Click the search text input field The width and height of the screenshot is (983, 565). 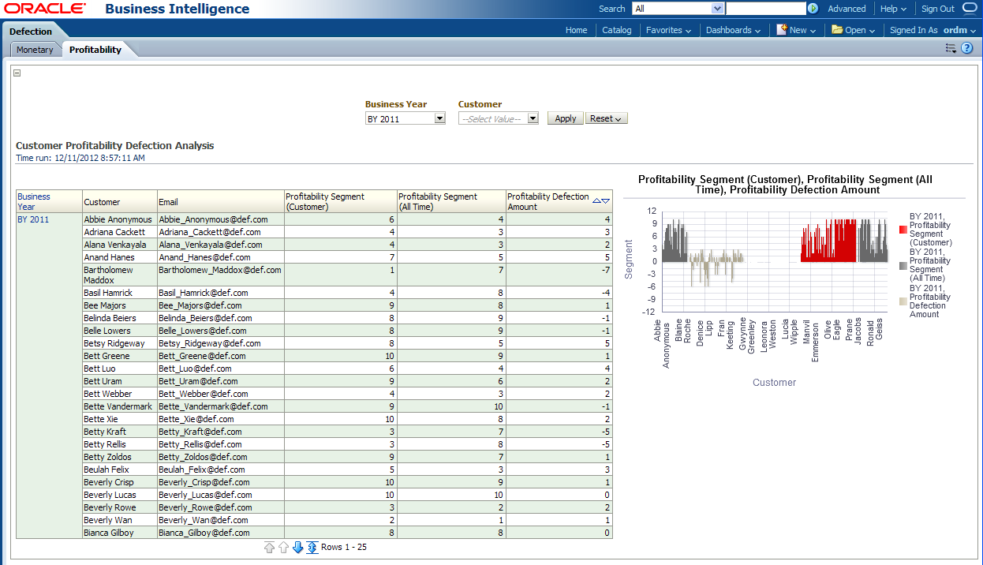765,9
